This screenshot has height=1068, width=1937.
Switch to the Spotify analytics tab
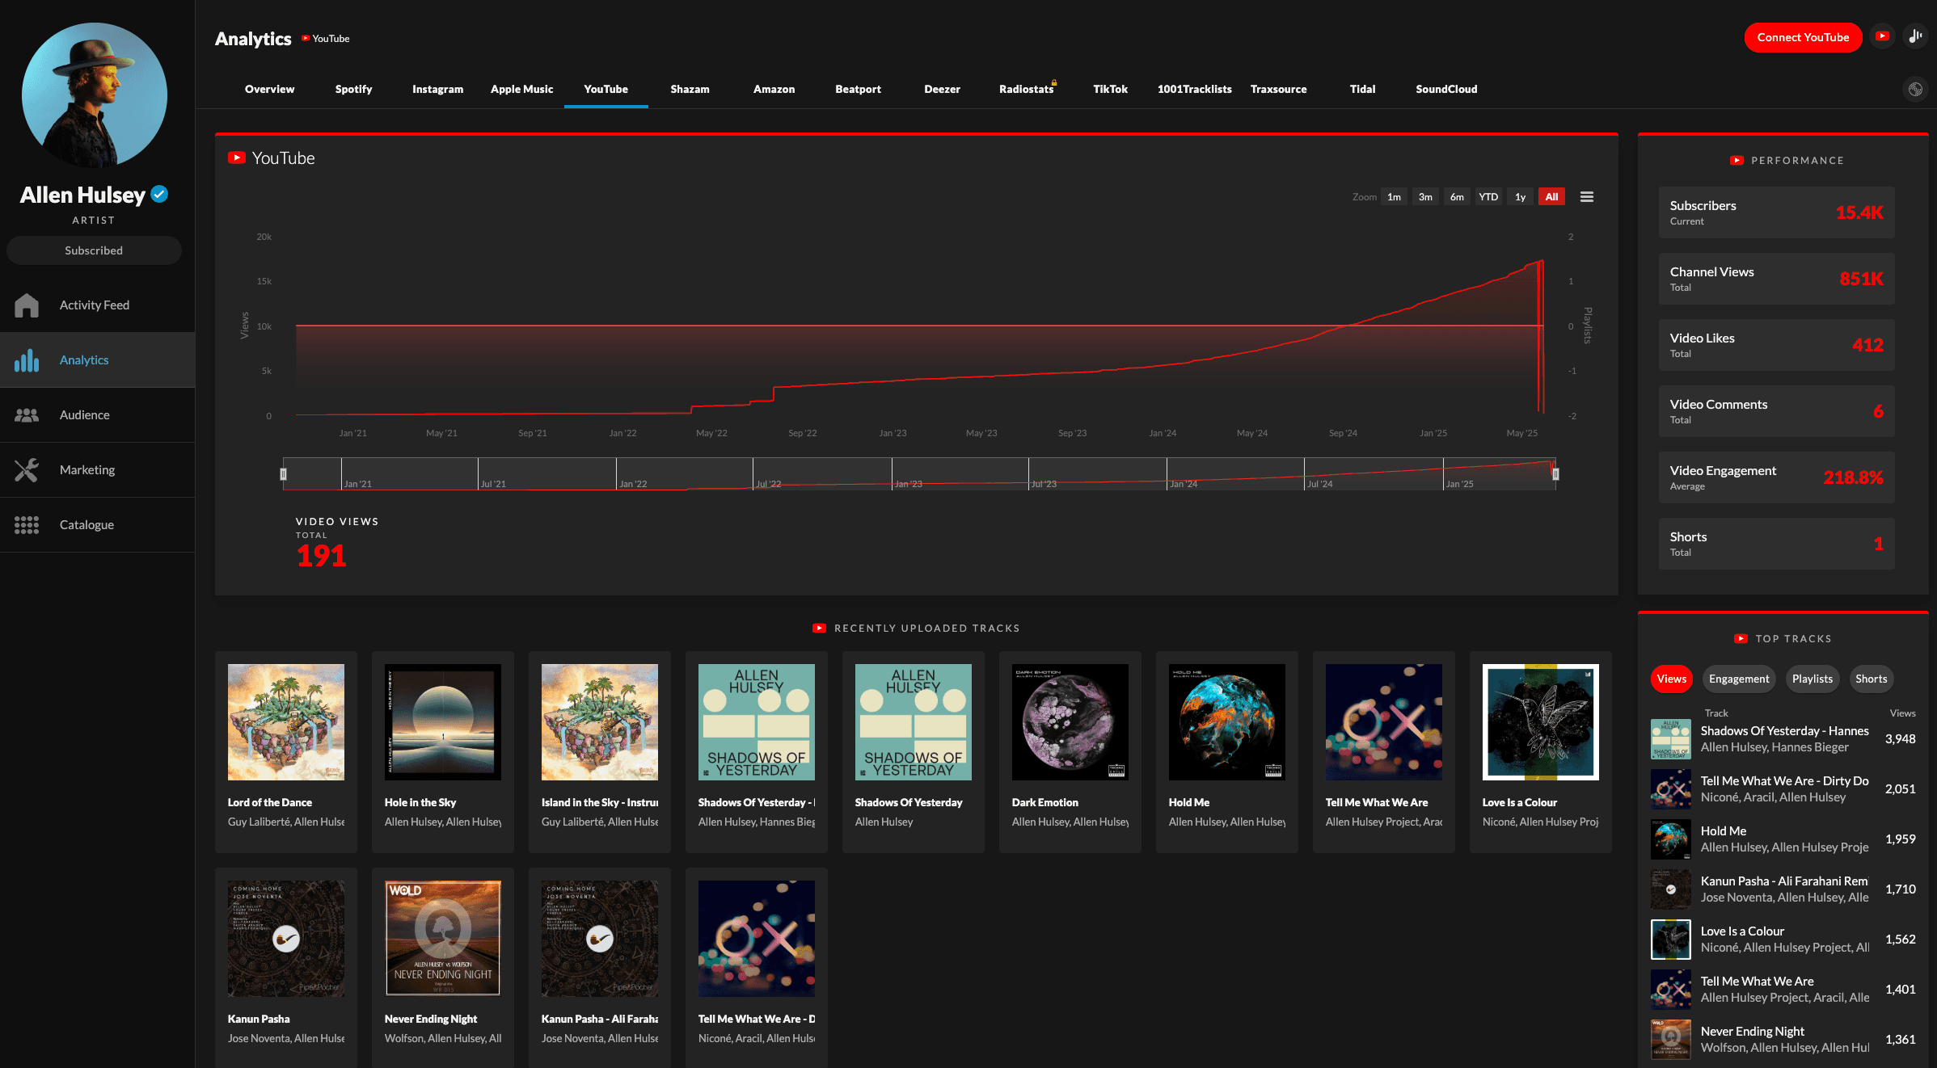pyautogui.click(x=352, y=89)
